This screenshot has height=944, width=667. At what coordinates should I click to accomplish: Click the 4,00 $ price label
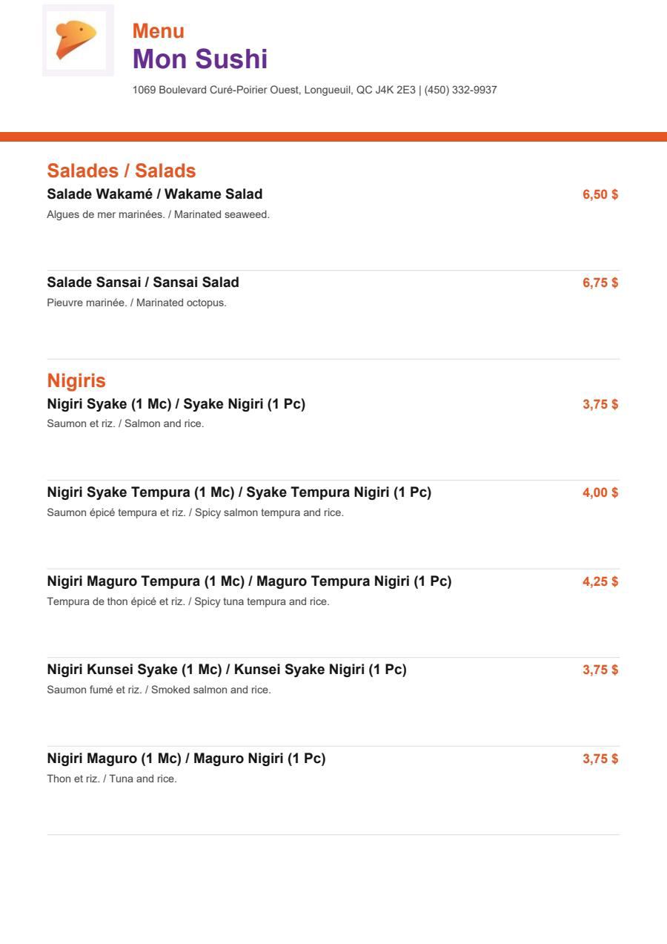point(600,492)
